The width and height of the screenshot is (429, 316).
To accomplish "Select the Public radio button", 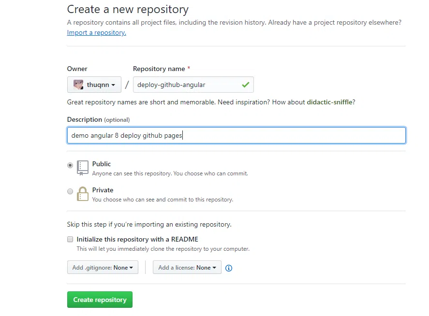I will pos(70,165).
